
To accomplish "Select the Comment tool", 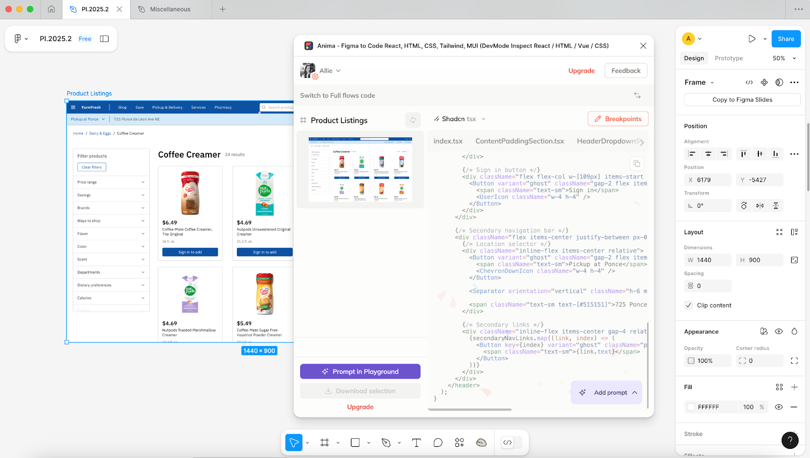I will [x=438, y=442].
